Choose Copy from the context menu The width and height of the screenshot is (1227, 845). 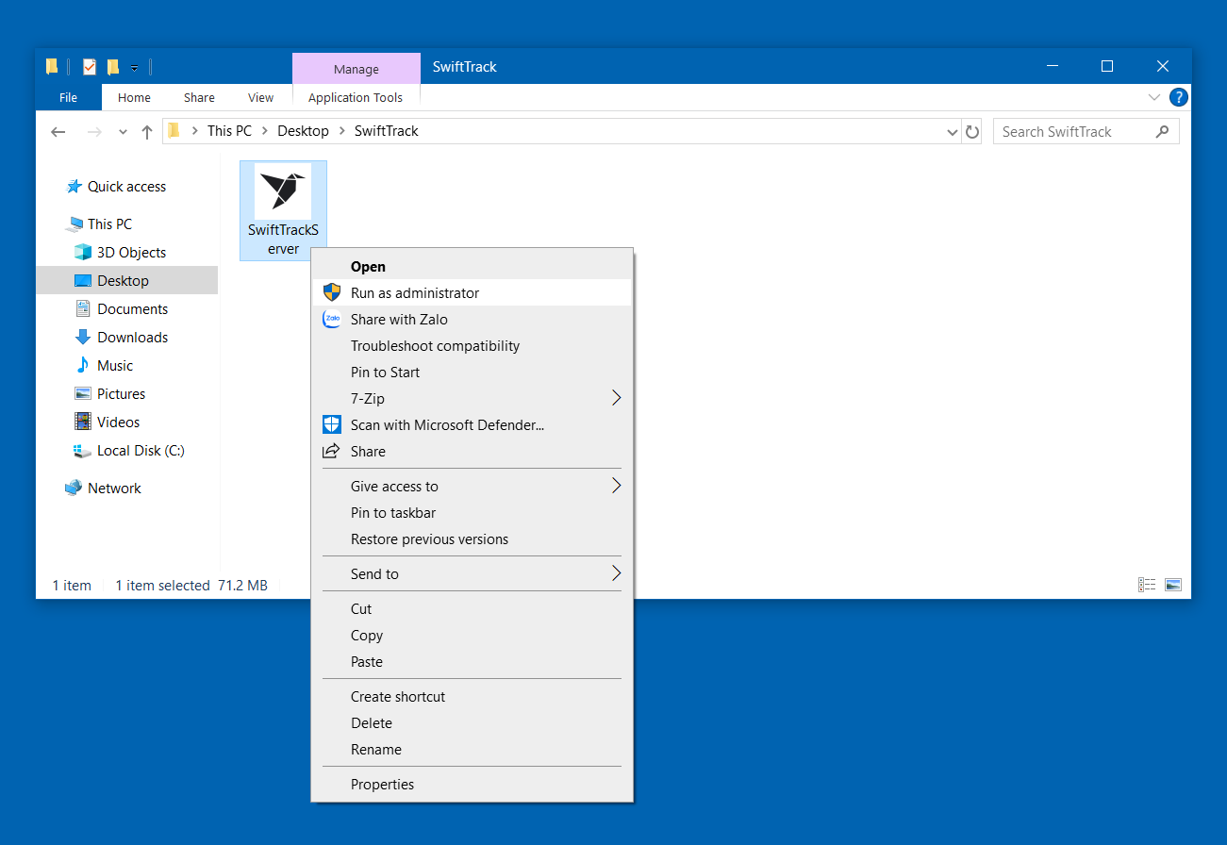pos(472,636)
